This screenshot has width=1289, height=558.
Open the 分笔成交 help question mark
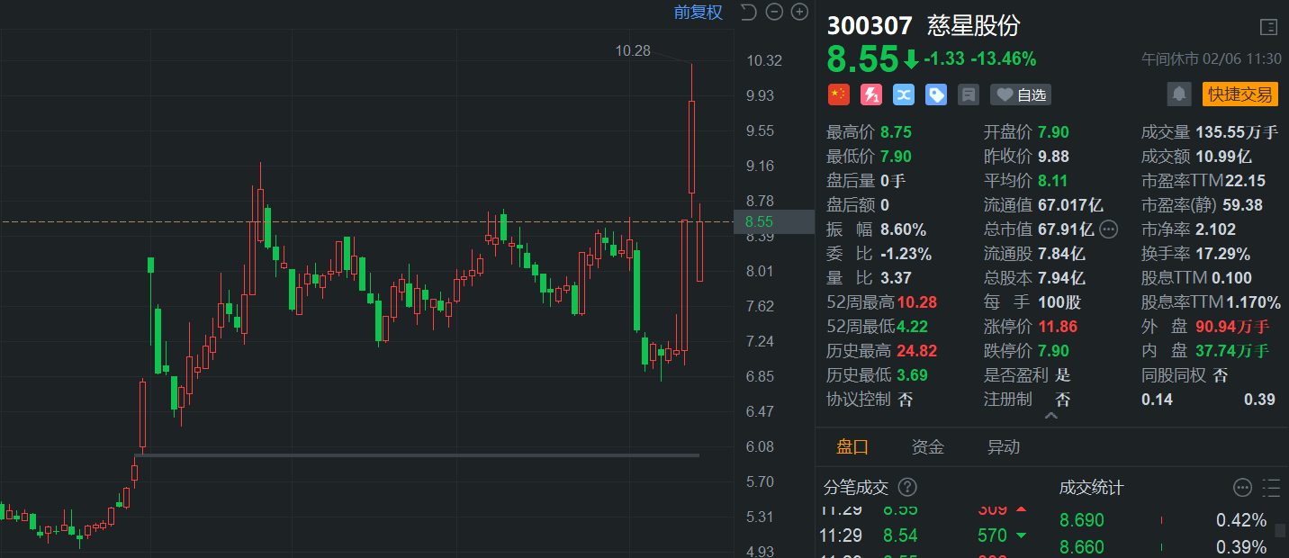907,488
